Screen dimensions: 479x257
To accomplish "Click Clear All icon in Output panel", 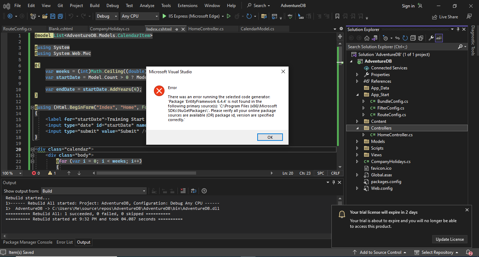I will (x=183, y=191).
